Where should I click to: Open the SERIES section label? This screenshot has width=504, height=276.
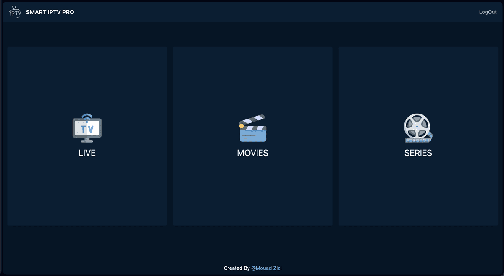pyautogui.click(x=418, y=153)
